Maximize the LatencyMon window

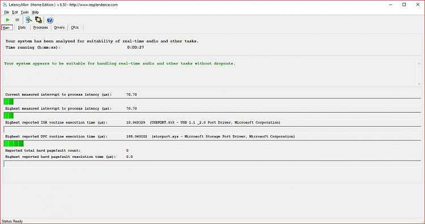pos(404,5)
